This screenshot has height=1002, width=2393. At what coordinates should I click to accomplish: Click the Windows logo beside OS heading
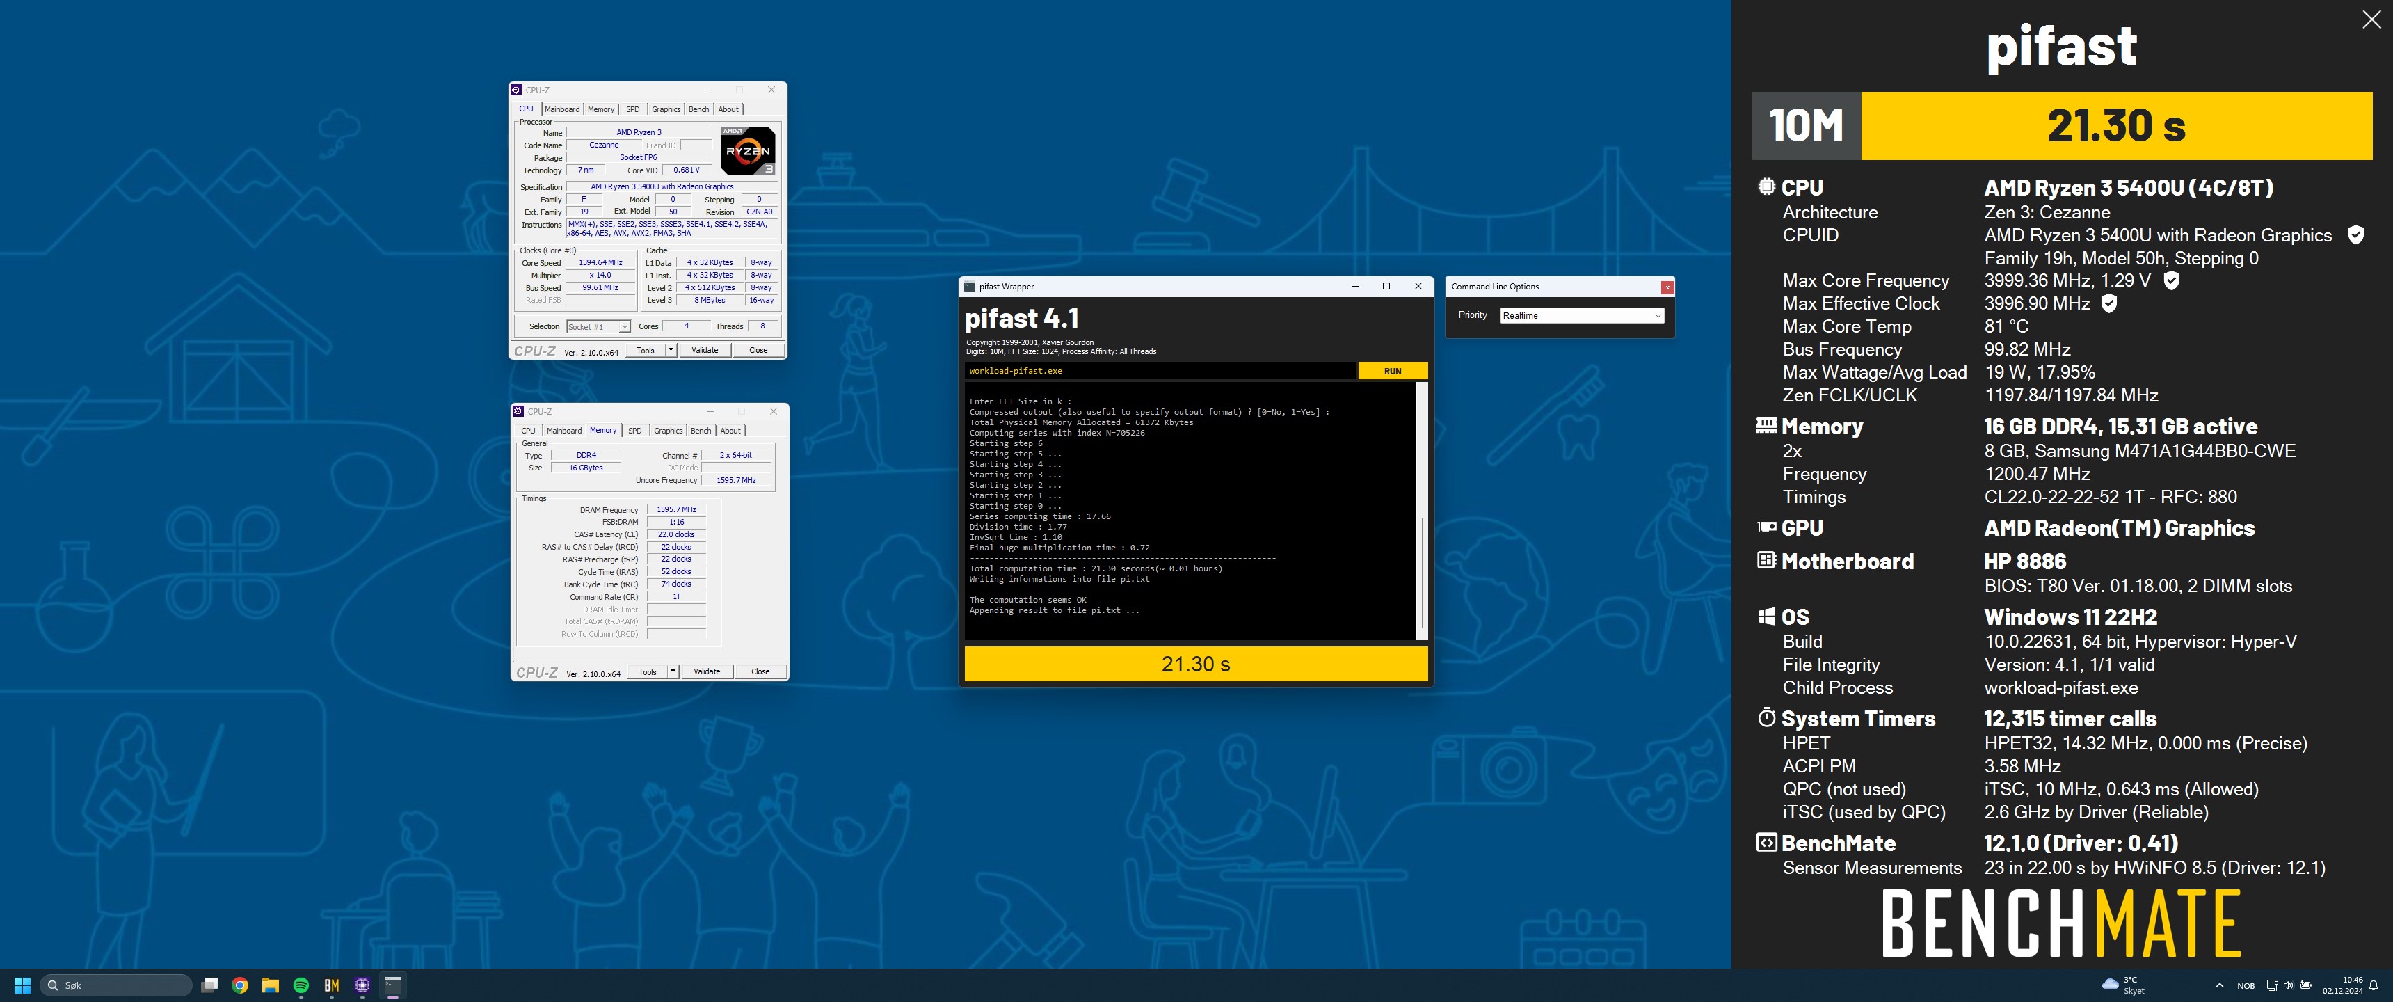(1766, 617)
